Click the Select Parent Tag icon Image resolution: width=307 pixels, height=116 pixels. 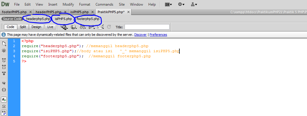tap(4, 83)
